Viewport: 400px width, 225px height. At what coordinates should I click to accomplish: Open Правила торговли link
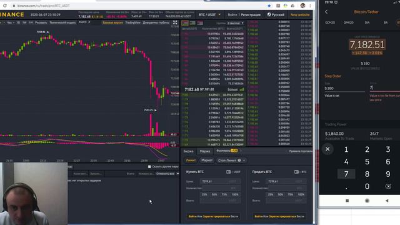pos(301,151)
